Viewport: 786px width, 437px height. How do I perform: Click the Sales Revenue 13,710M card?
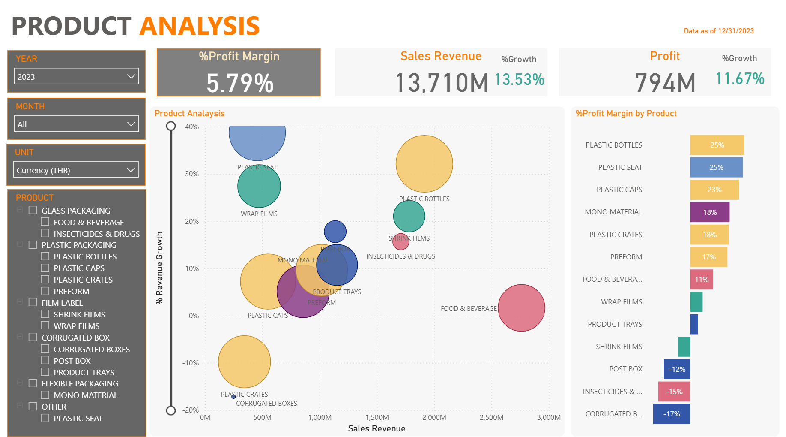pos(441,72)
